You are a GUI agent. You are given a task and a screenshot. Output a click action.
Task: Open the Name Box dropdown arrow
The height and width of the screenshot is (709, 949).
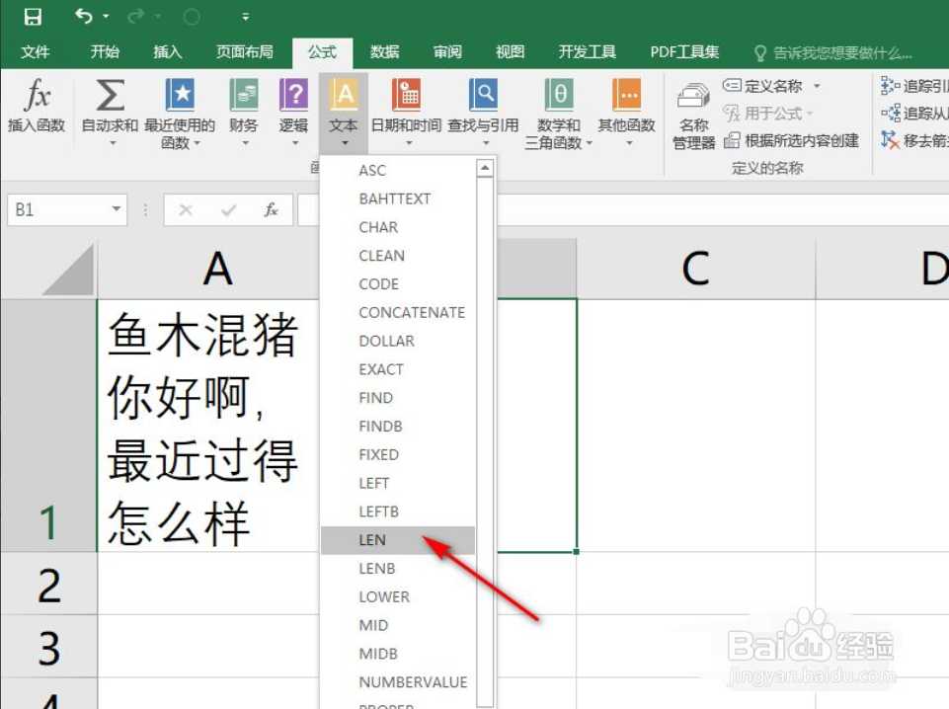pyautogui.click(x=117, y=209)
